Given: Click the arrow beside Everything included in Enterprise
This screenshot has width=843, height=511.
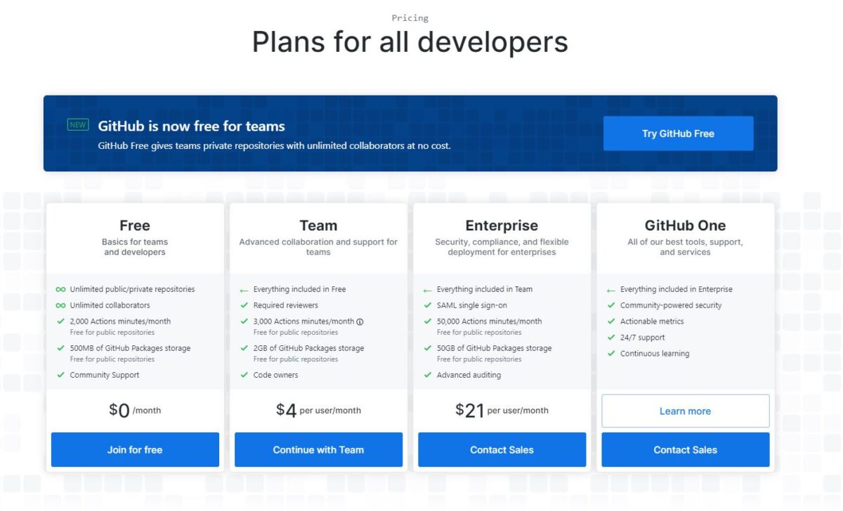Looking at the screenshot, I should [611, 288].
